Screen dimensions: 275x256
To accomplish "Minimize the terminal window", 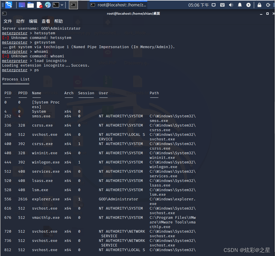I will point(261,14).
